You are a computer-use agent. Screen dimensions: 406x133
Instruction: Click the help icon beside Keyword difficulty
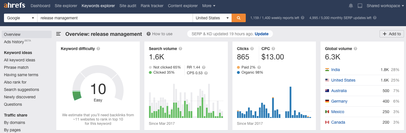(98, 49)
